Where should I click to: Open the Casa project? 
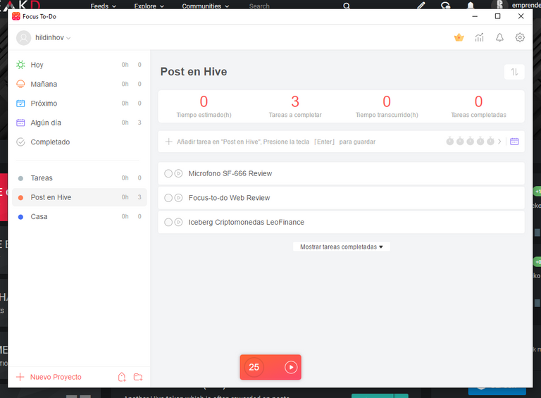(80, 216)
